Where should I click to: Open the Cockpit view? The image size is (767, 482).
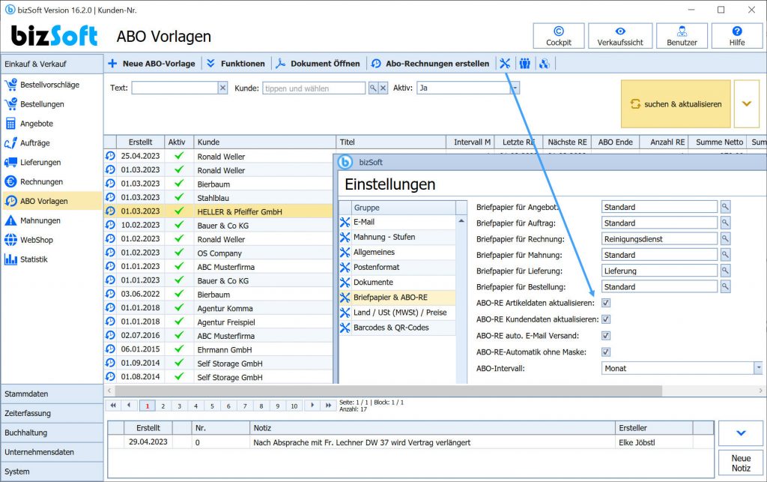[x=559, y=36]
